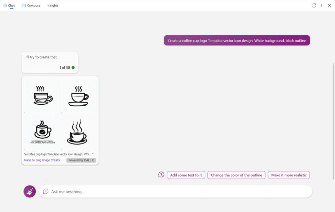Open the three-dot more options menu
Image resolution: width=335 pixels, height=212 pixels.
pos(322,6)
